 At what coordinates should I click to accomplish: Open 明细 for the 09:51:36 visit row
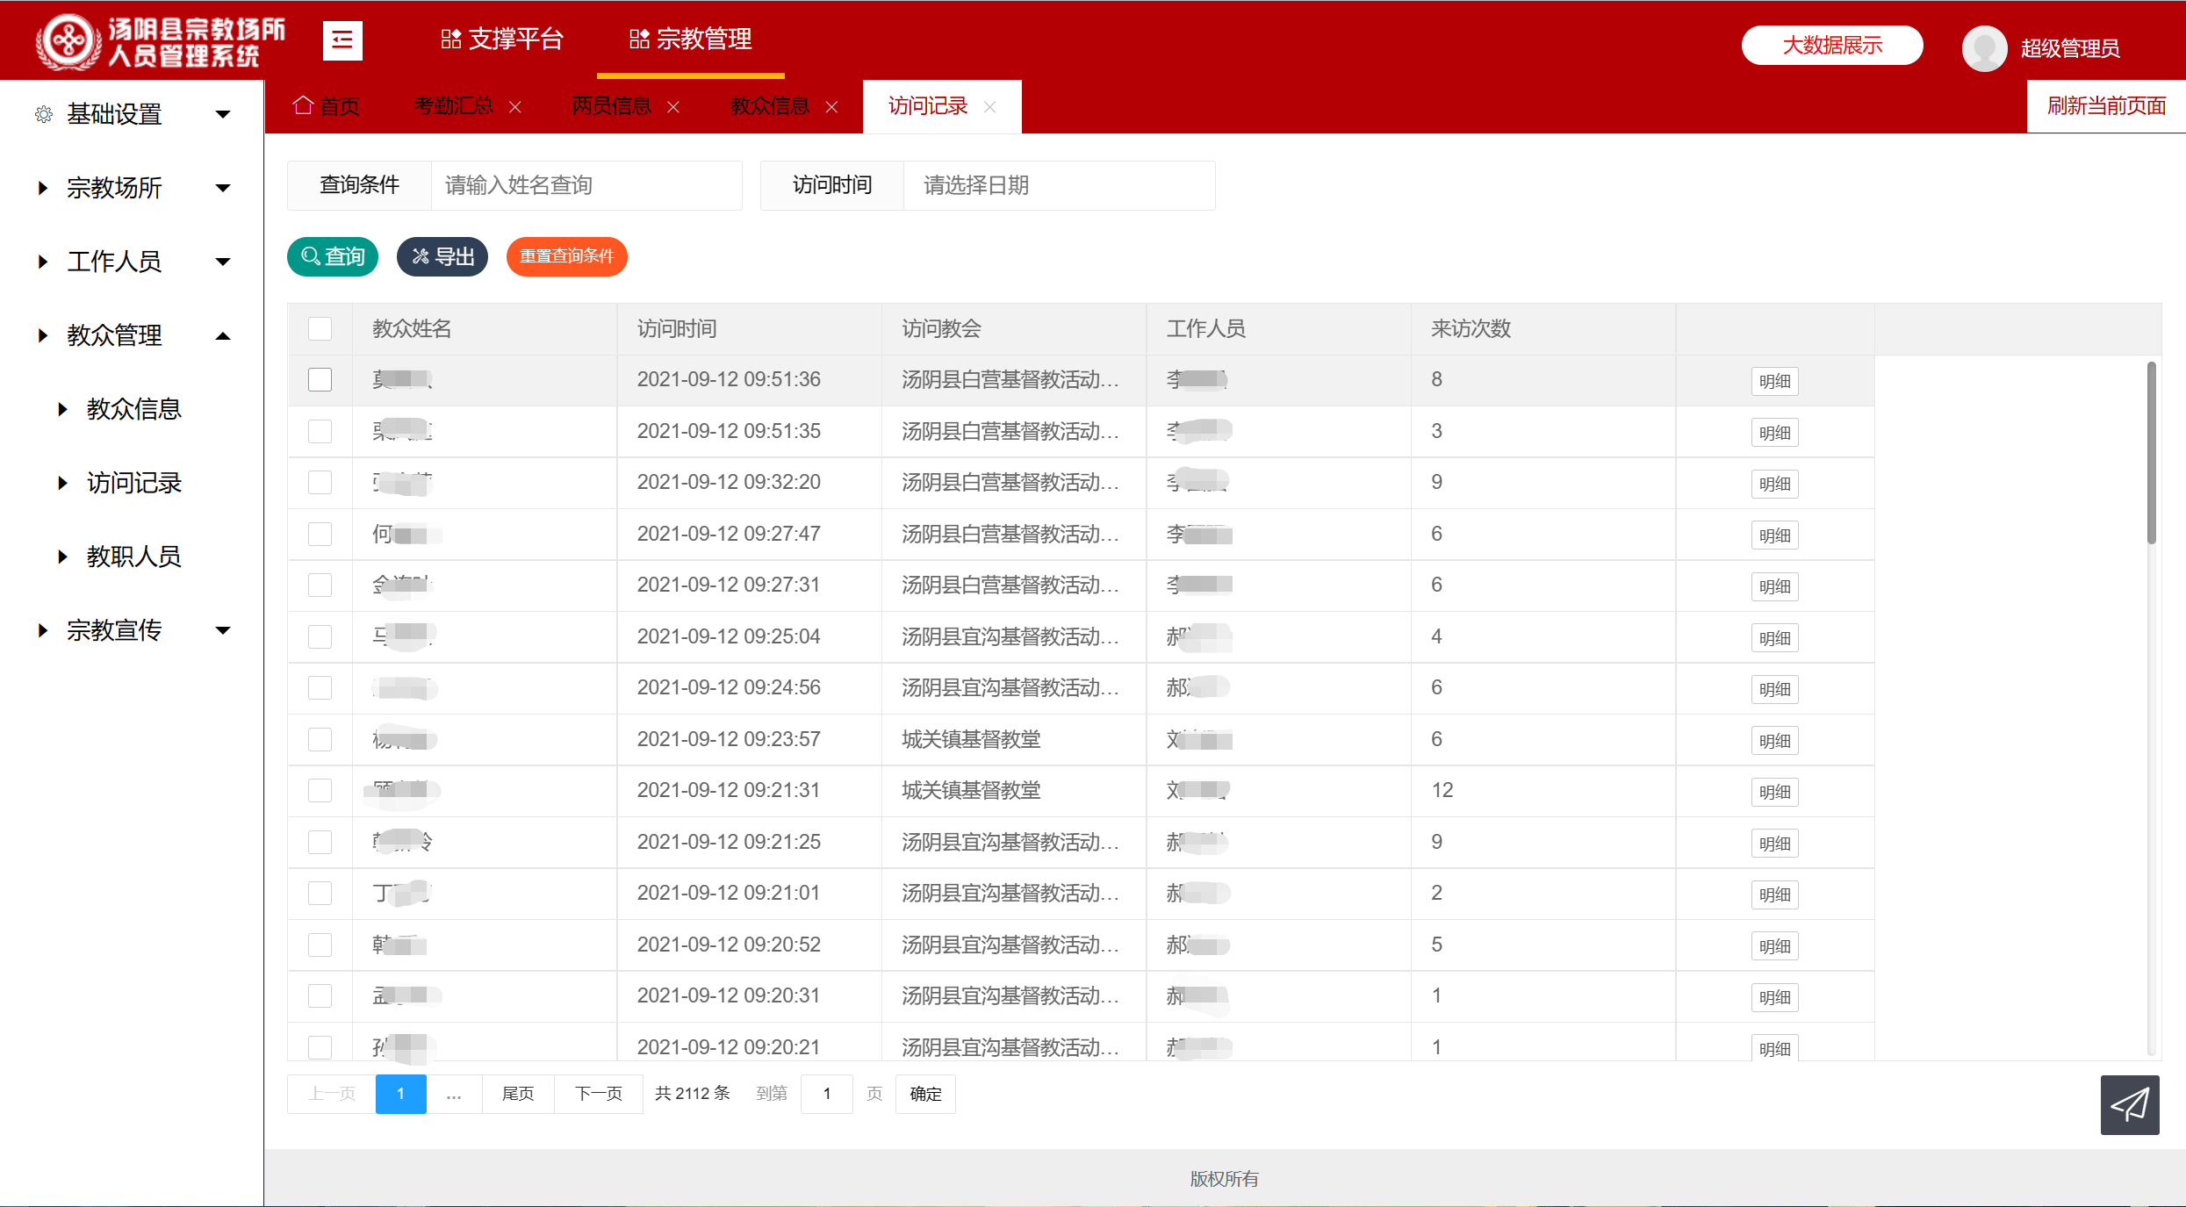pos(1774,381)
